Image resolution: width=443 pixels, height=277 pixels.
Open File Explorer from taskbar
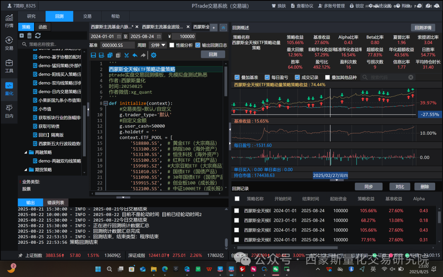point(154,269)
